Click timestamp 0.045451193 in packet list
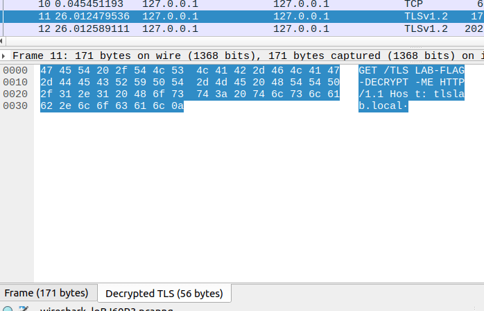The width and height of the screenshot is (484, 311). click(89, 4)
